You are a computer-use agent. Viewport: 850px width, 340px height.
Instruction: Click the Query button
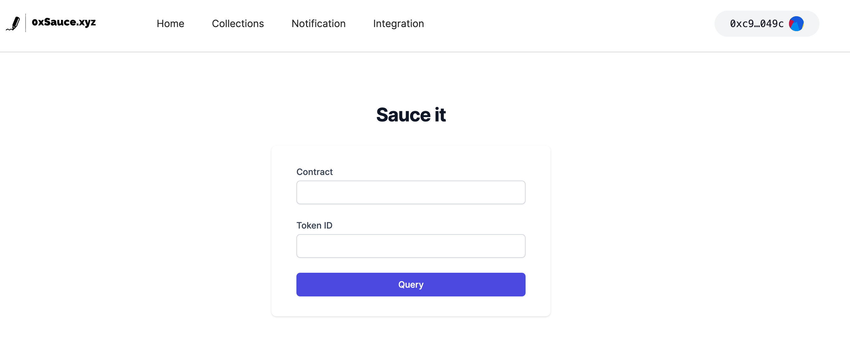pos(411,284)
